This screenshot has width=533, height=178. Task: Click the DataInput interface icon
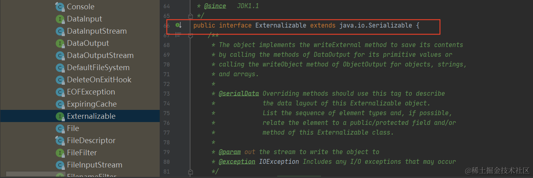click(60, 19)
